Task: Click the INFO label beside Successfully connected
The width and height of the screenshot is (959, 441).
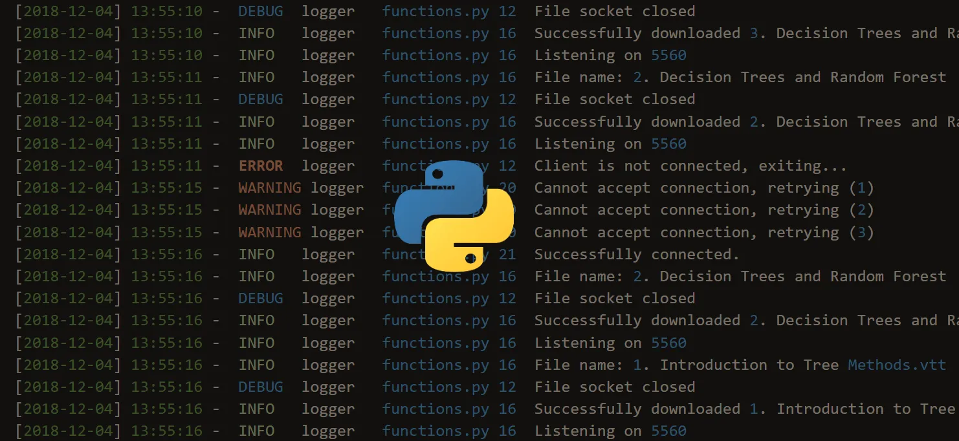Action: (x=257, y=254)
